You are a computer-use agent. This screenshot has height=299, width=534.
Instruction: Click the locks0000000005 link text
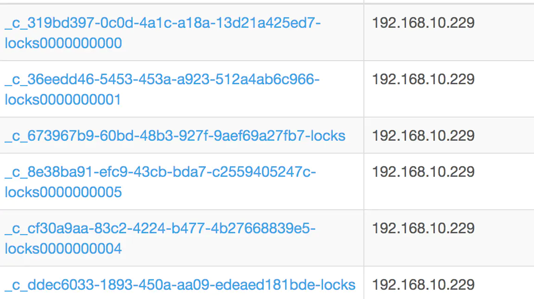pyautogui.click(x=64, y=192)
